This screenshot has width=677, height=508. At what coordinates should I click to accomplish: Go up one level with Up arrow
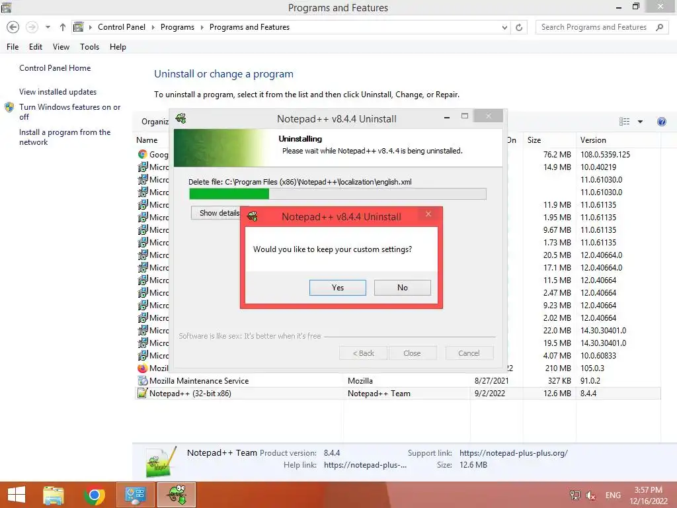click(x=63, y=27)
